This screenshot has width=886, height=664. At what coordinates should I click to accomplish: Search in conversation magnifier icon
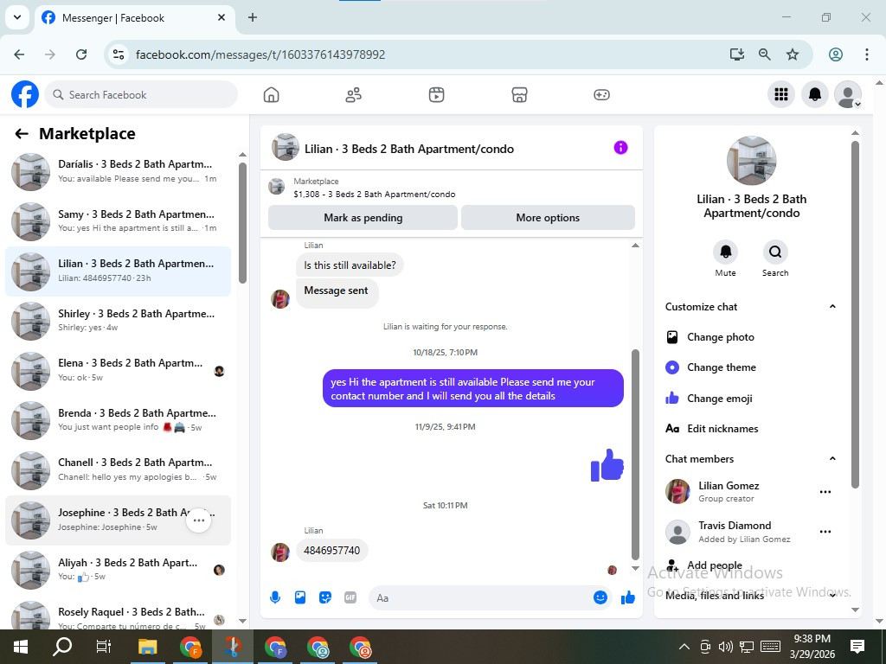pyautogui.click(x=775, y=252)
